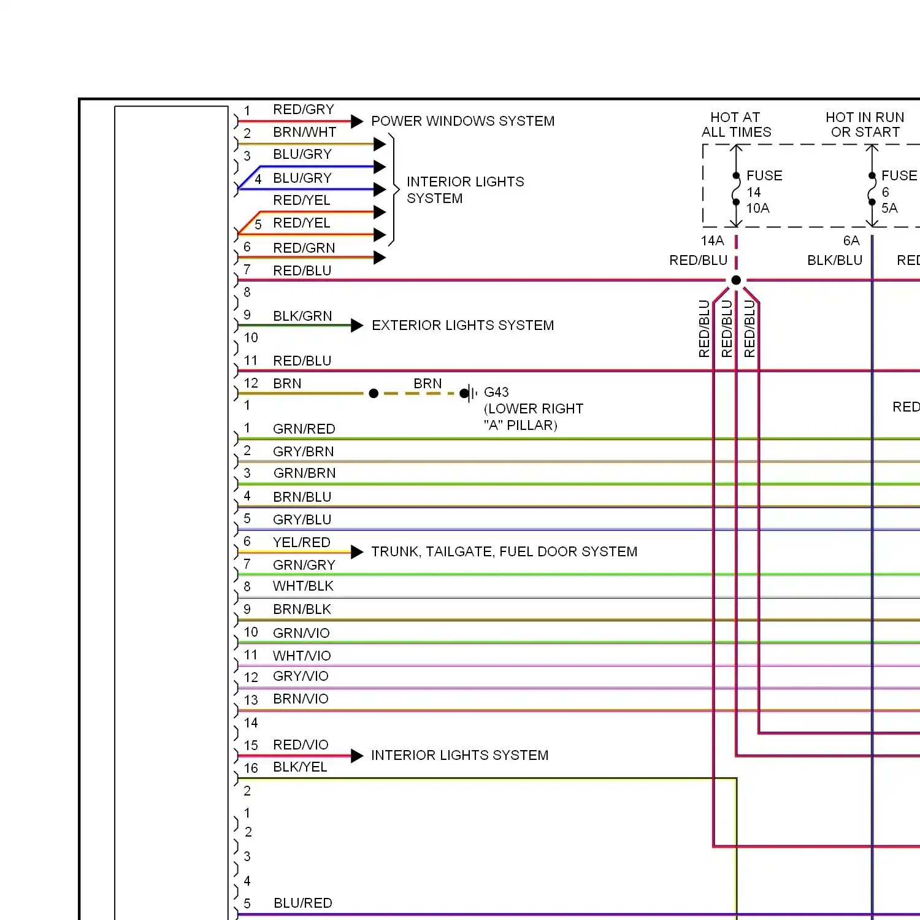Click the BRN/BLU wire label

[302, 497]
